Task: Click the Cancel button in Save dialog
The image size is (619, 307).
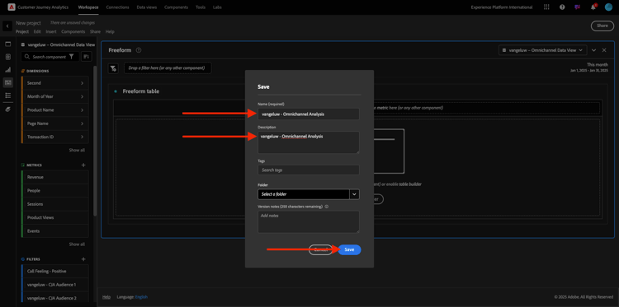Action: coord(320,249)
